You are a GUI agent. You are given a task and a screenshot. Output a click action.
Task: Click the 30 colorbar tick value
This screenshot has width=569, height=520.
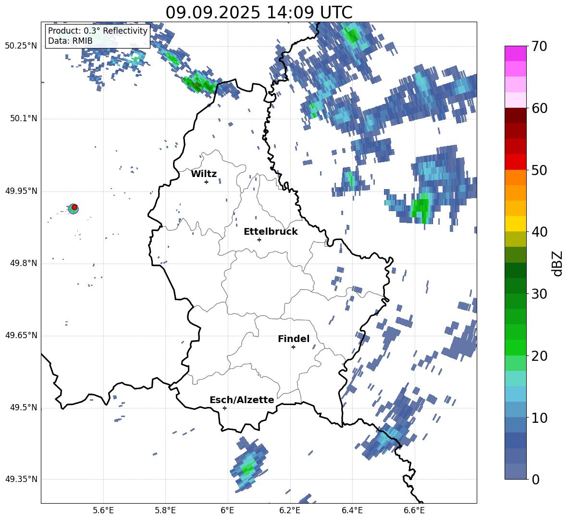539,294
